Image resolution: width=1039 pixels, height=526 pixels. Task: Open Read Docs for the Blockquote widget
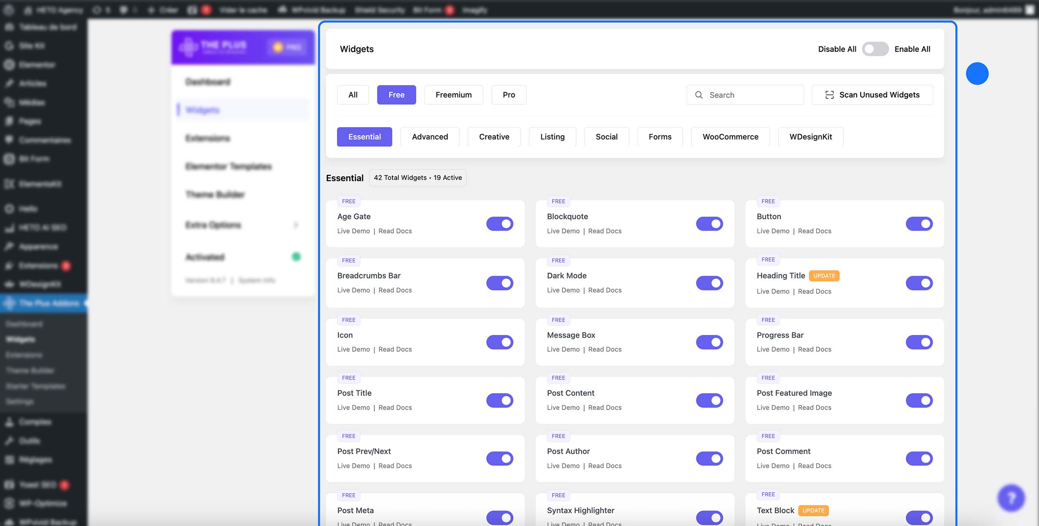pyautogui.click(x=605, y=231)
